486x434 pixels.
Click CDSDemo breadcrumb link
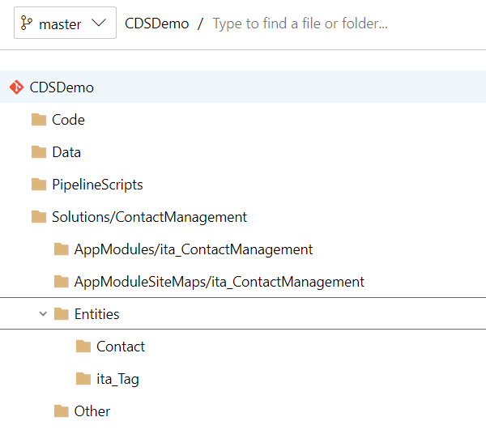pos(157,23)
